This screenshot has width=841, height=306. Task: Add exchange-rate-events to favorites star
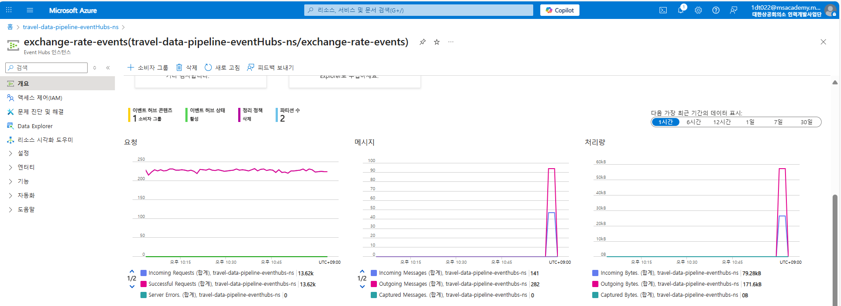(x=437, y=42)
